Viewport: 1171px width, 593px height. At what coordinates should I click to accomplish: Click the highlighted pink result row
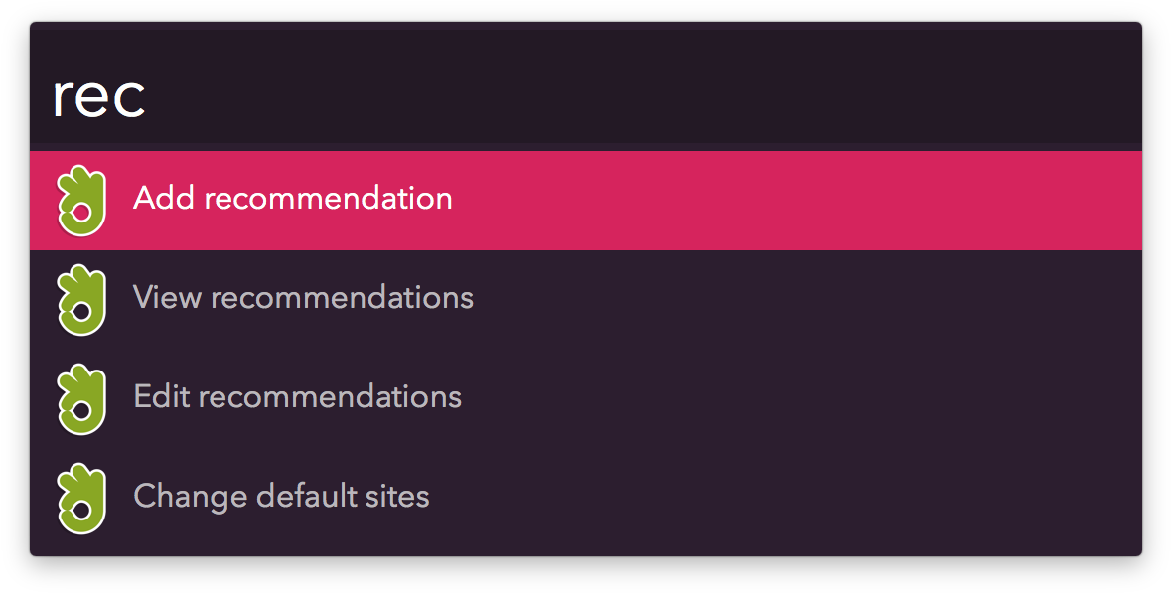click(695, 200)
